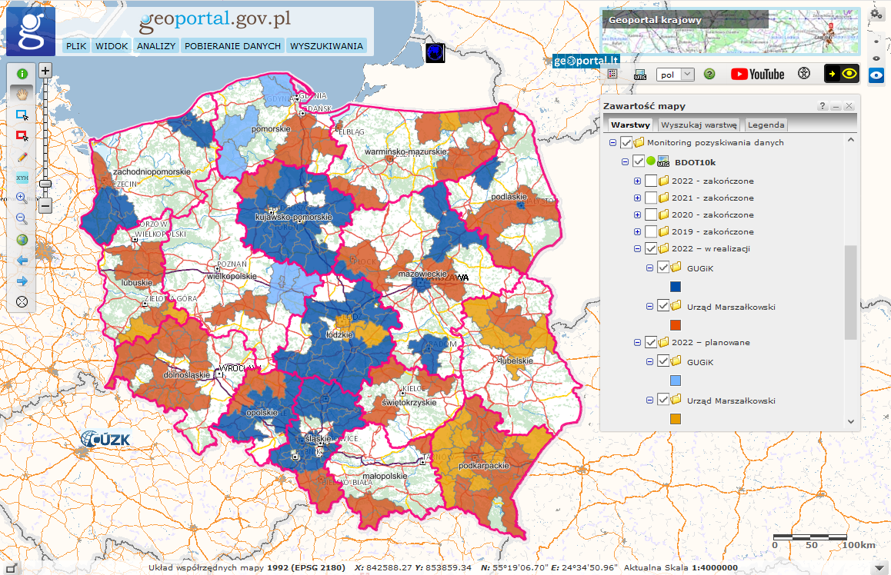891x575 pixels.
Task: Toggle 2022 – planowane layer checkbox
Action: click(651, 342)
